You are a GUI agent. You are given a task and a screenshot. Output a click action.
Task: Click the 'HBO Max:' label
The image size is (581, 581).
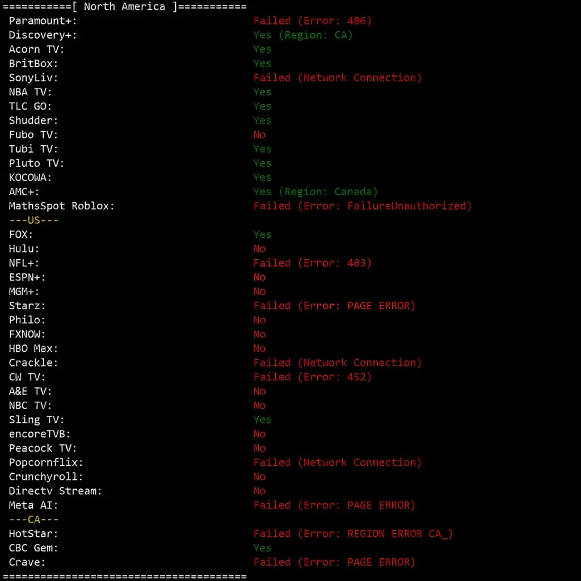pyautogui.click(x=33, y=349)
